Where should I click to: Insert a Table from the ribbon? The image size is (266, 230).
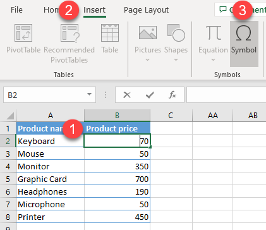click(110, 39)
